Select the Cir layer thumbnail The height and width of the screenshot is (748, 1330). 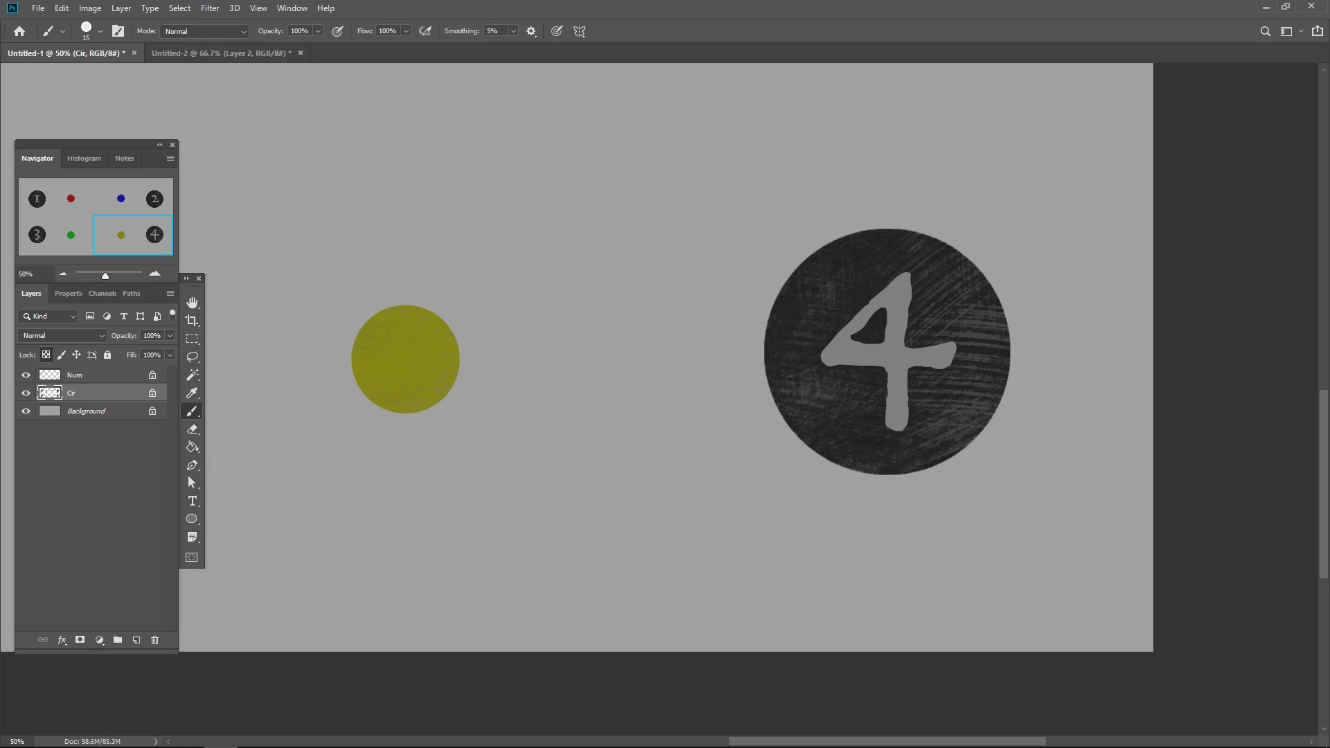(x=49, y=393)
